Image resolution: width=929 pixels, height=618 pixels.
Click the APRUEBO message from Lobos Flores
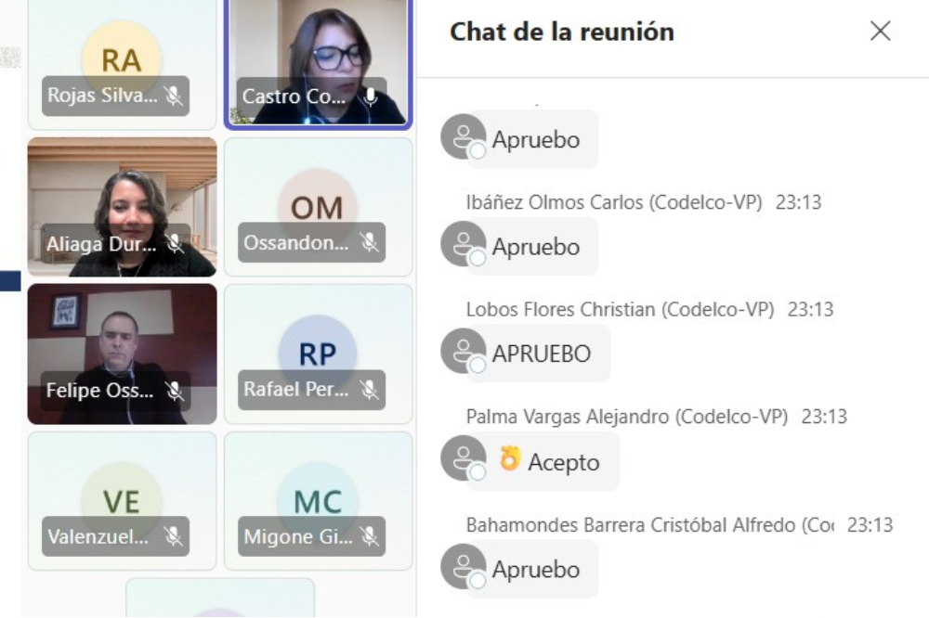pos(541,354)
